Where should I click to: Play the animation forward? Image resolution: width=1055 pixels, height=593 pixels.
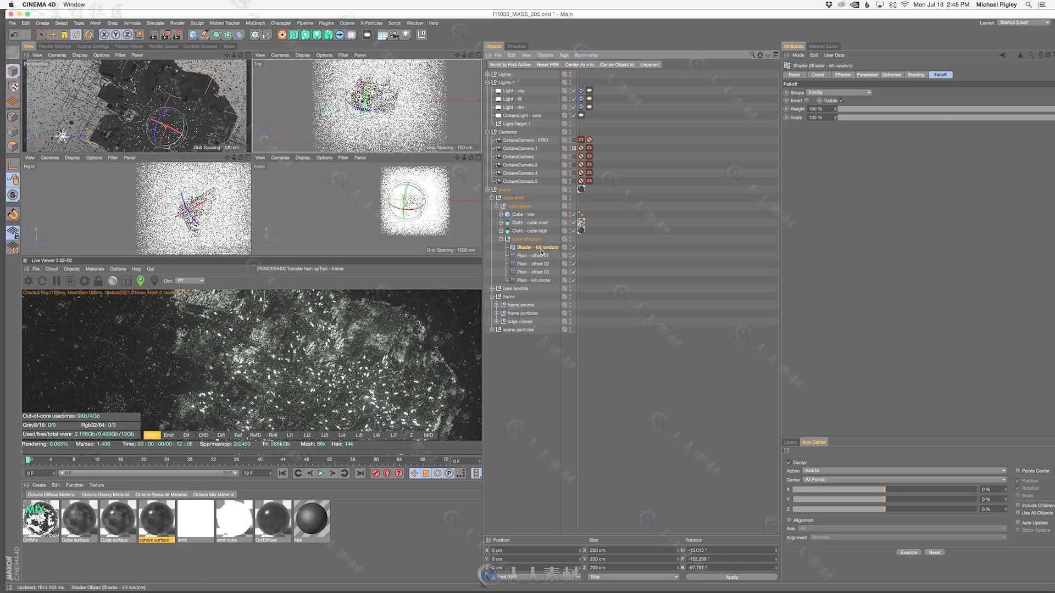coord(321,473)
